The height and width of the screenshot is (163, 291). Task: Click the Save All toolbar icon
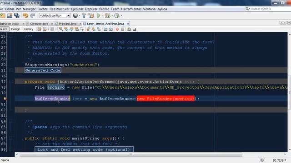pos(17,16)
